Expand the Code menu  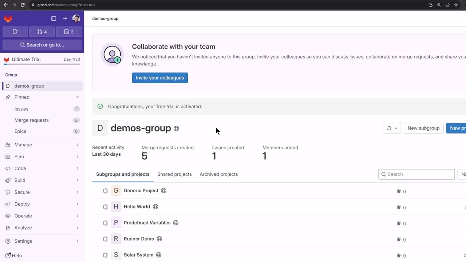coord(42,168)
